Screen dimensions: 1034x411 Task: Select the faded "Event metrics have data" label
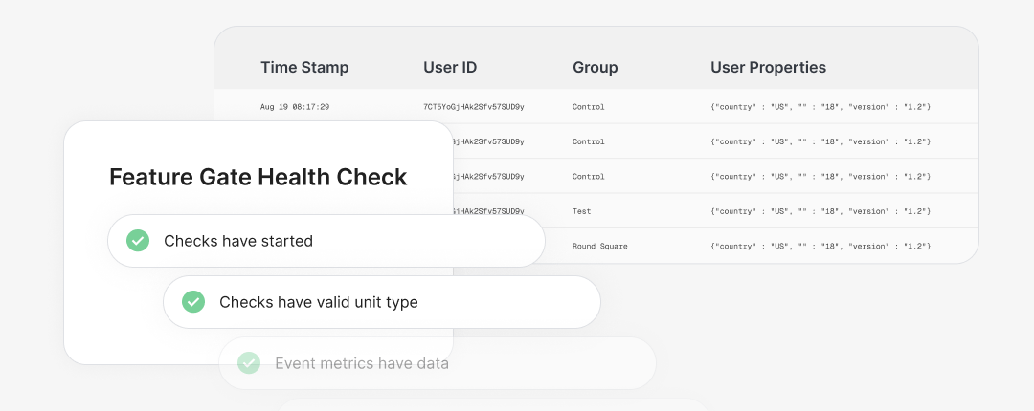pyautogui.click(x=361, y=363)
